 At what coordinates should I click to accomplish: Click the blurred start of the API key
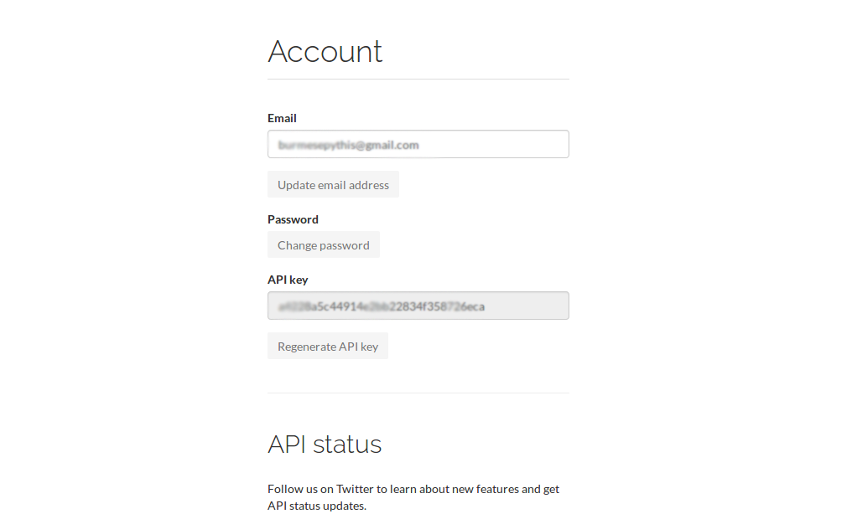coord(294,306)
